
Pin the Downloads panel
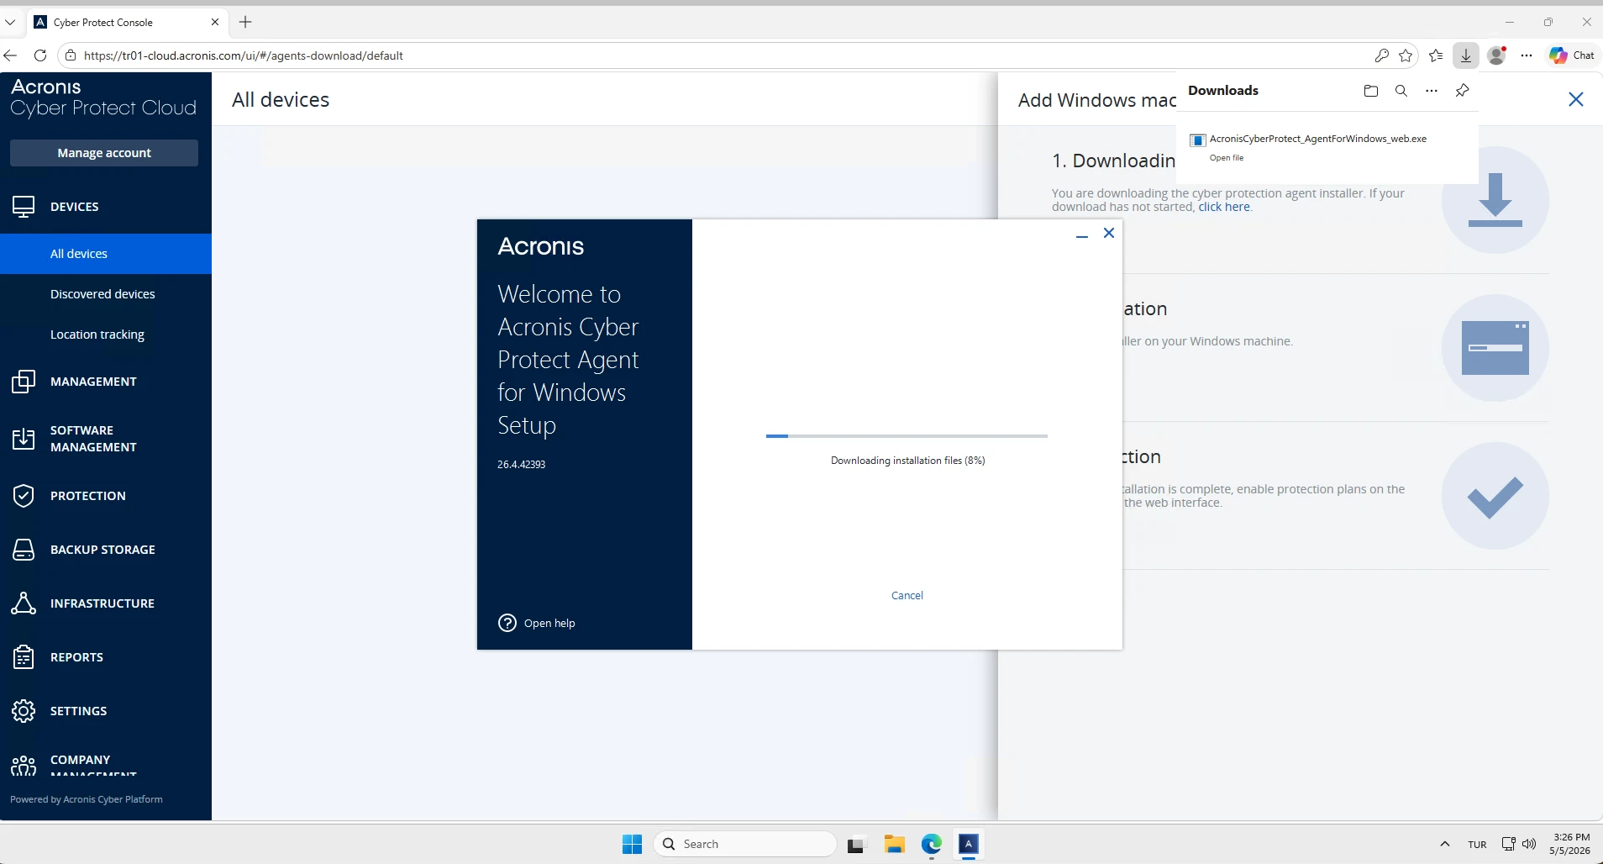point(1463,91)
